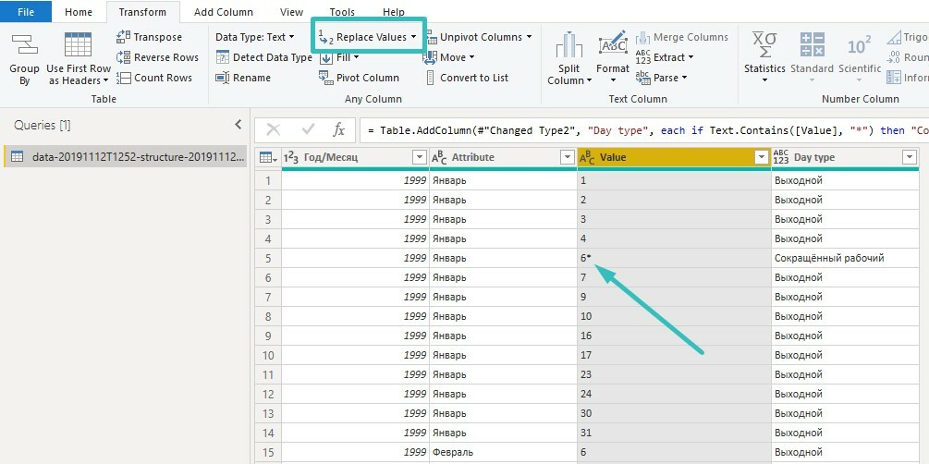Click Value column ABC type icon
Viewport: 929px width, 464px height.
point(587,157)
